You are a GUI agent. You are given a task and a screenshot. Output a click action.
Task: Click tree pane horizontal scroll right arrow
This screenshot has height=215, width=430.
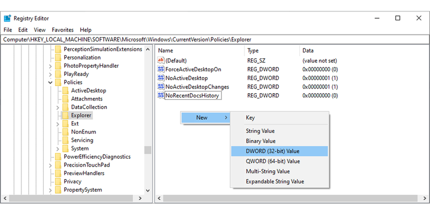140,198
